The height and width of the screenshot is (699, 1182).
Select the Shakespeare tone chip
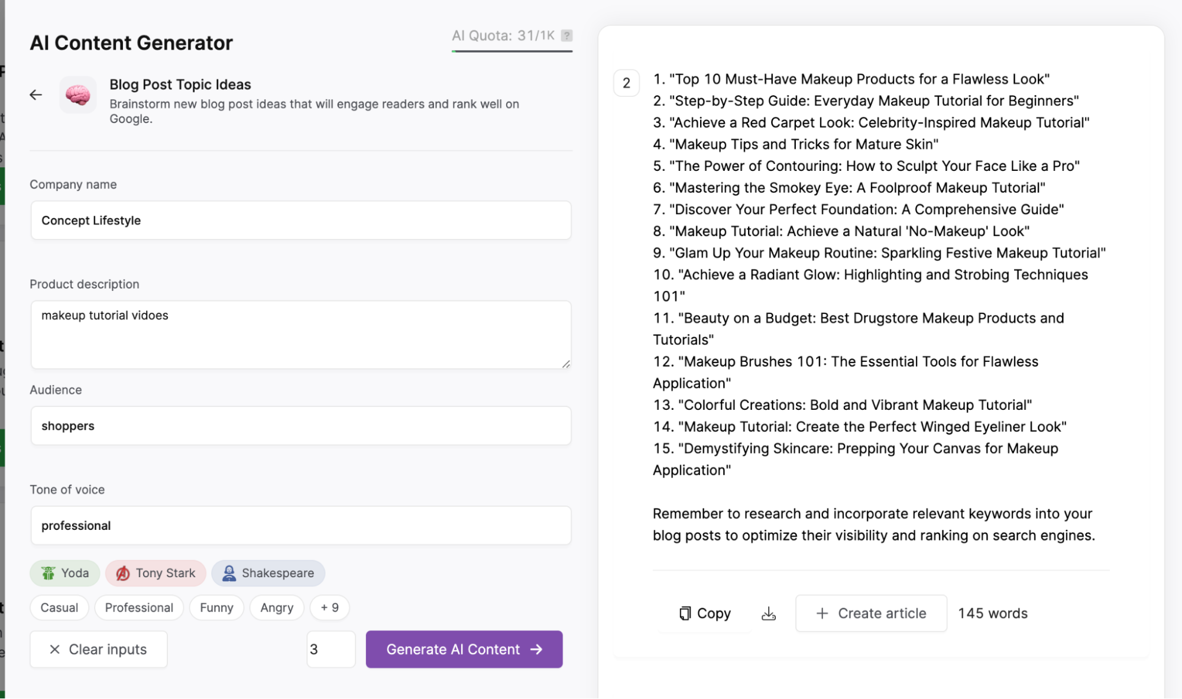pos(268,573)
